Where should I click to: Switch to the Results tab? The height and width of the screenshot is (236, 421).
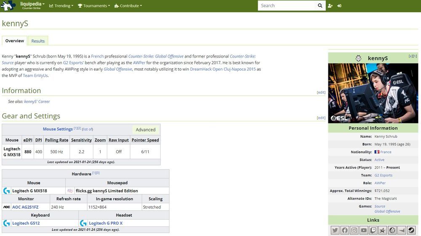[x=38, y=41]
